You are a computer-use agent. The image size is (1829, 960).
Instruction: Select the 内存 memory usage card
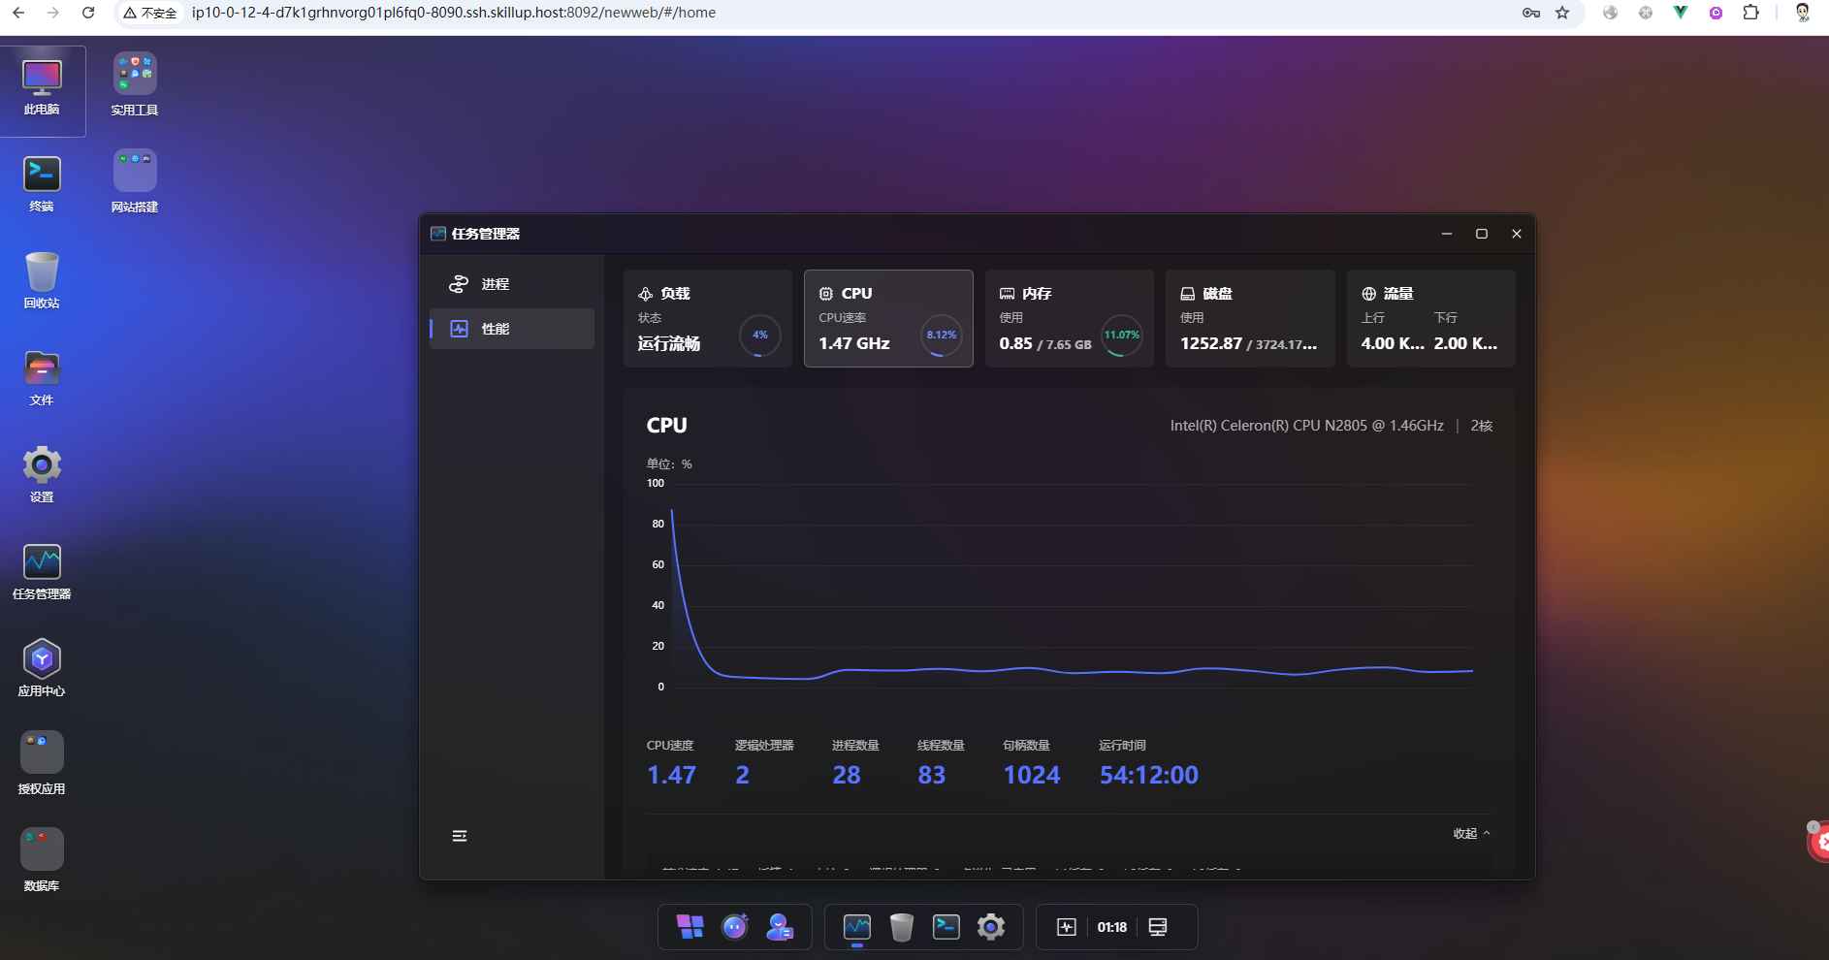point(1069,319)
